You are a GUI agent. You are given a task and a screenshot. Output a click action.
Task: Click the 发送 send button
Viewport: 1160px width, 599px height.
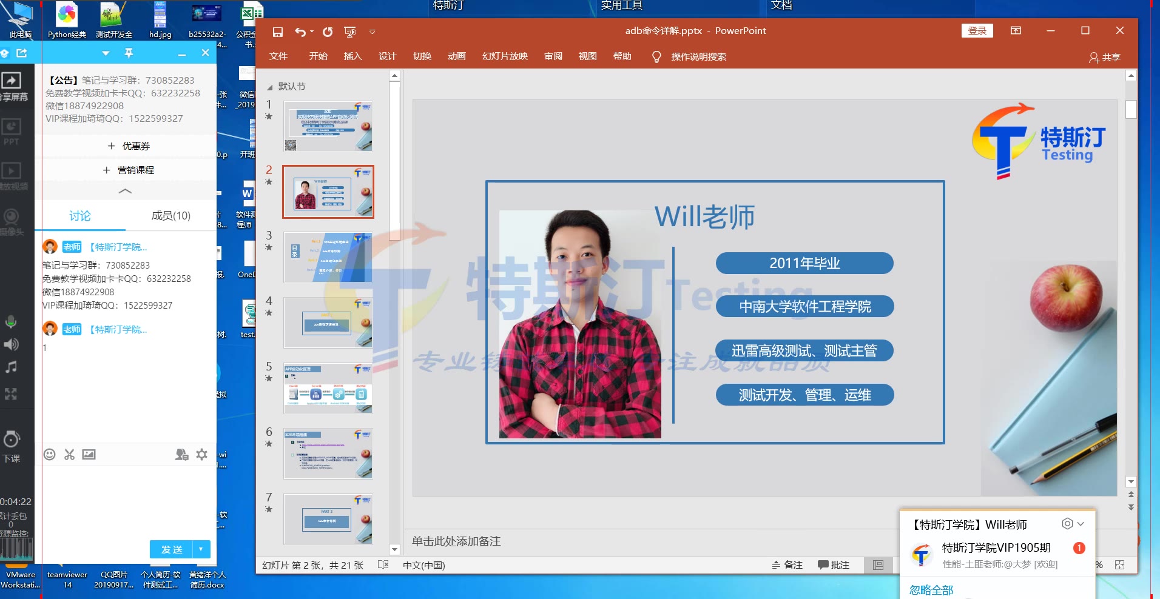click(171, 549)
